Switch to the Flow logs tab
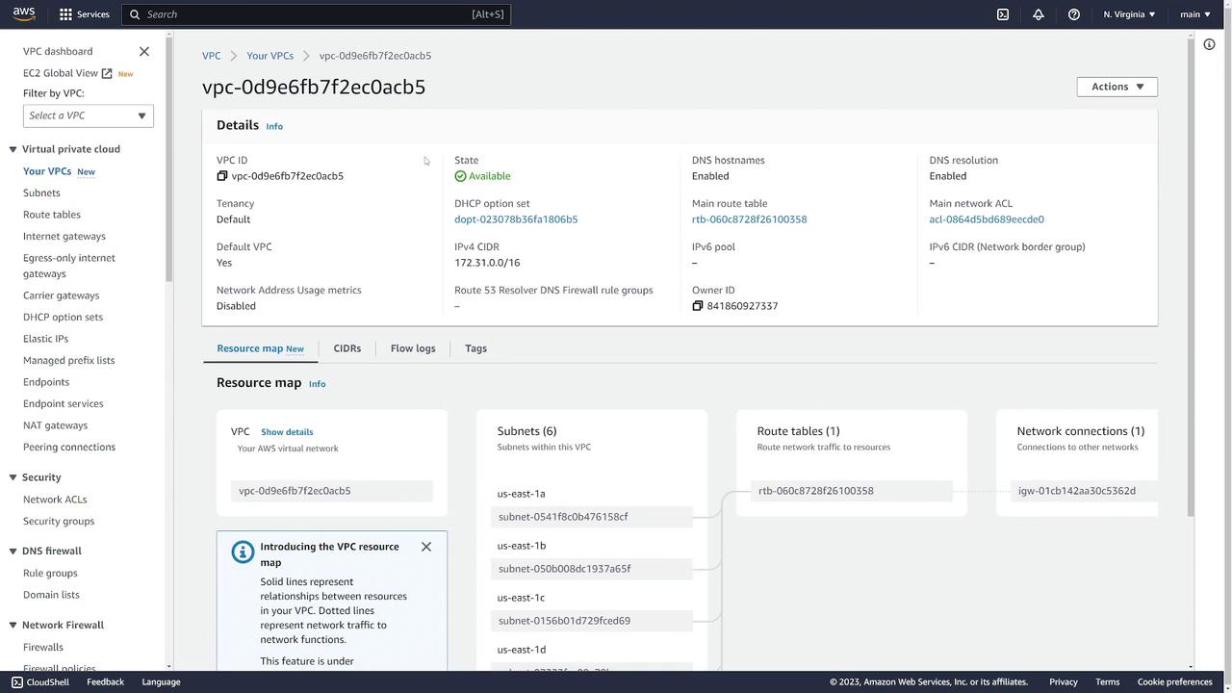The image size is (1232, 693). click(x=413, y=348)
